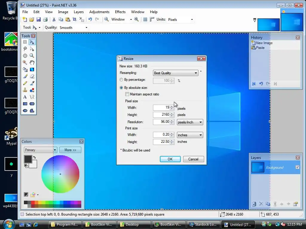The height and width of the screenshot is (229, 306).
Task: Open the Tool chooser dropdown arrow
Action: click(x=39, y=28)
